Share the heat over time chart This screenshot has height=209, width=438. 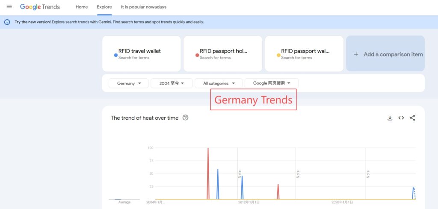[412, 118]
